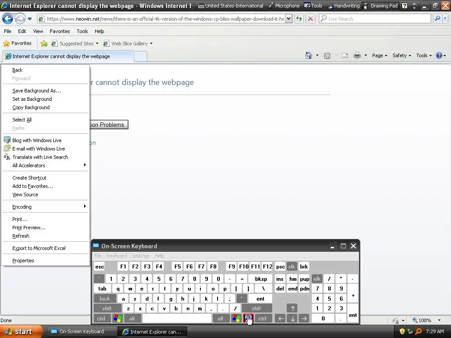451x338 pixels.
Task: Expand the Safety command bar menu
Action: point(402,55)
